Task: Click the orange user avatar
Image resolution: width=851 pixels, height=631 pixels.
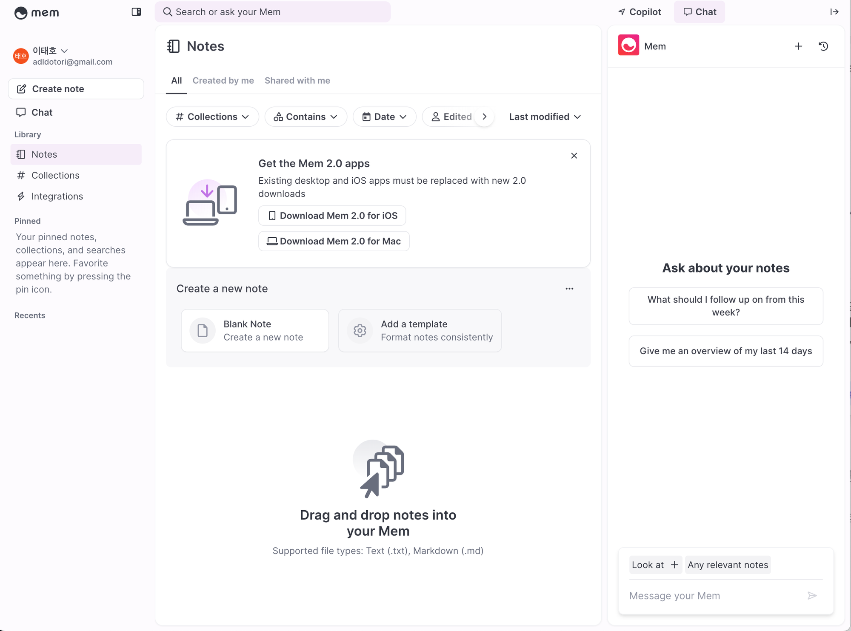Action: click(x=21, y=56)
